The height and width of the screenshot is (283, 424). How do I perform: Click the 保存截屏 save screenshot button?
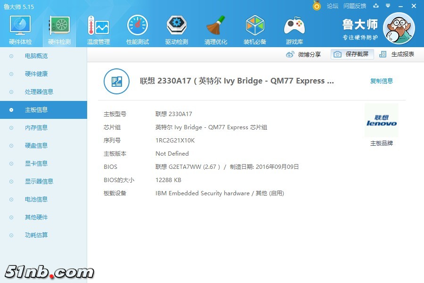pos(352,54)
